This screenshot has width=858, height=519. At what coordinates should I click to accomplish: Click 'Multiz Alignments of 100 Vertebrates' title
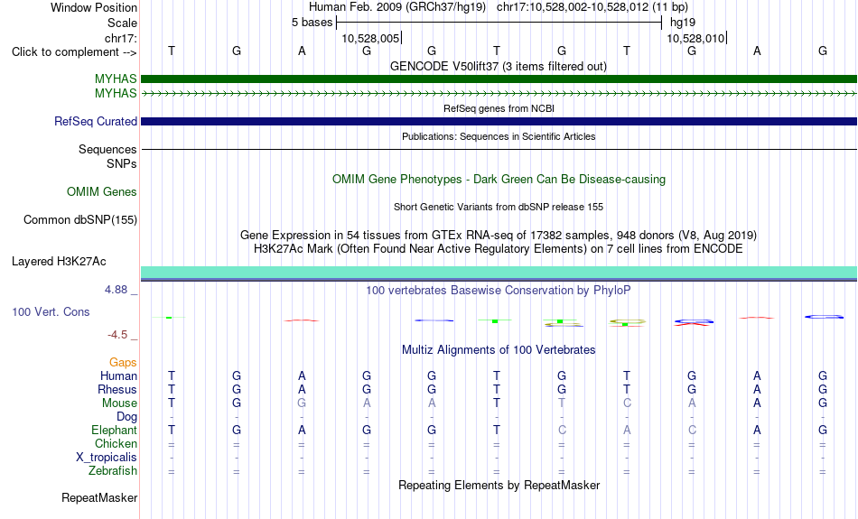499,349
